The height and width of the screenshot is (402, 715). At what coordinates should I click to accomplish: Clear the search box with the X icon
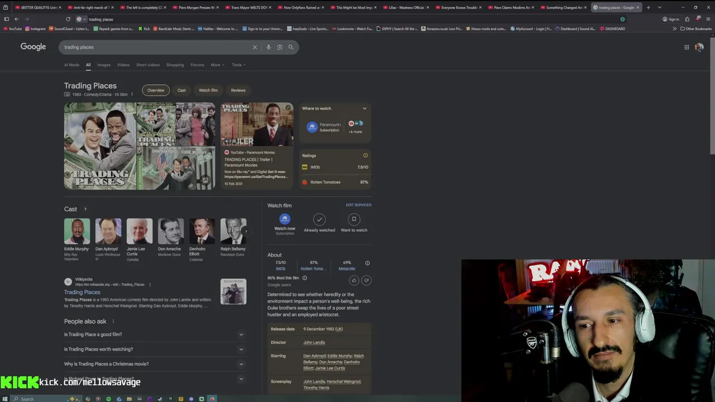pyautogui.click(x=255, y=47)
